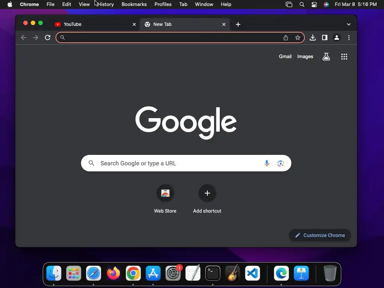Screen dimensions: 384x288
Task: Reload the current page
Action: (48, 37)
